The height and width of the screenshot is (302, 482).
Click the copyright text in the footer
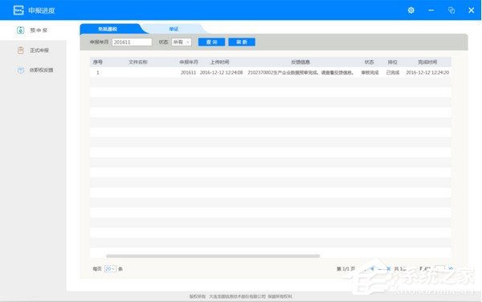[x=241, y=296]
